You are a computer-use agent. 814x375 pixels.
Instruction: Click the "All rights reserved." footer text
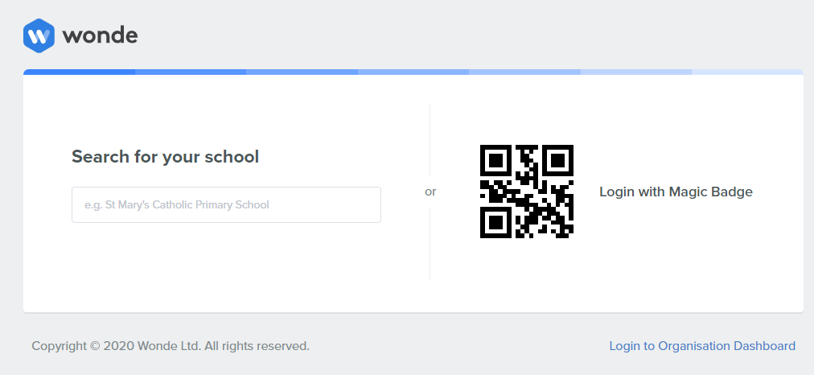[x=257, y=346]
